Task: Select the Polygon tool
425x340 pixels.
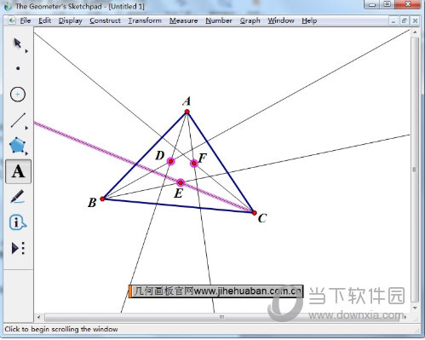Action: tap(18, 145)
